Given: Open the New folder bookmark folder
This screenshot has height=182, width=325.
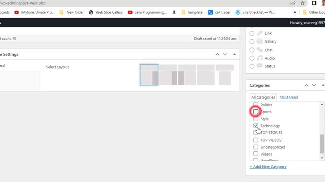Looking at the screenshot, I should [72, 12].
